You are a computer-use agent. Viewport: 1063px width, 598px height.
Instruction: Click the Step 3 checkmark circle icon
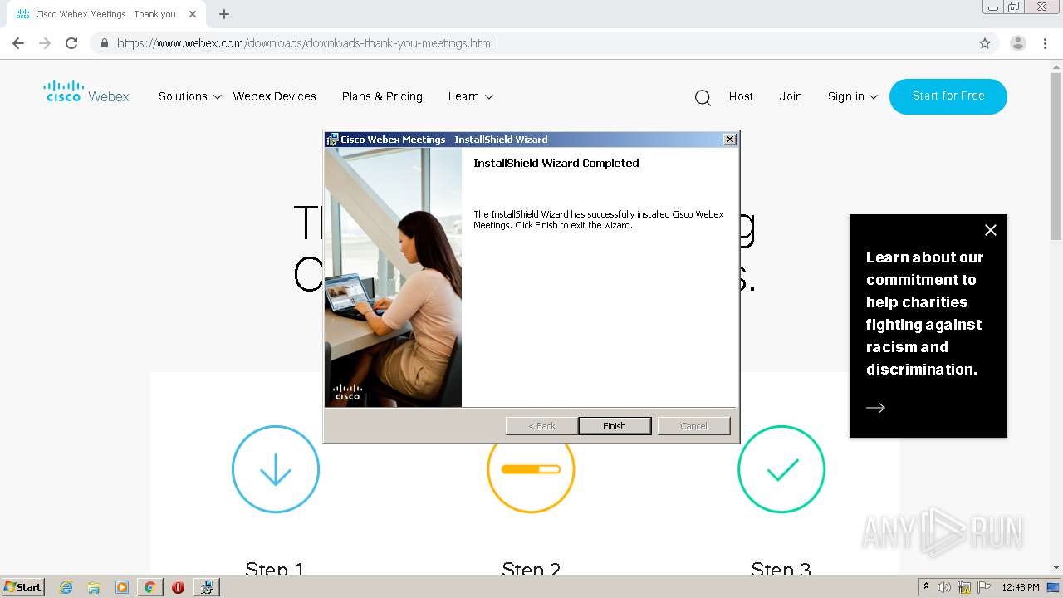pyautogui.click(x=781, y=469)
